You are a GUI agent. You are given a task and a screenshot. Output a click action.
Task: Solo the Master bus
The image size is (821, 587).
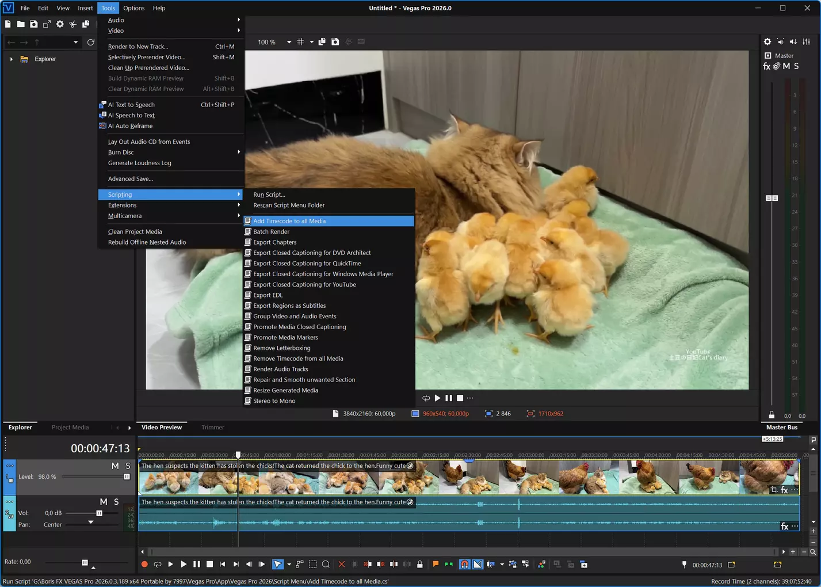pyautogui.click(x=796, y=66)
